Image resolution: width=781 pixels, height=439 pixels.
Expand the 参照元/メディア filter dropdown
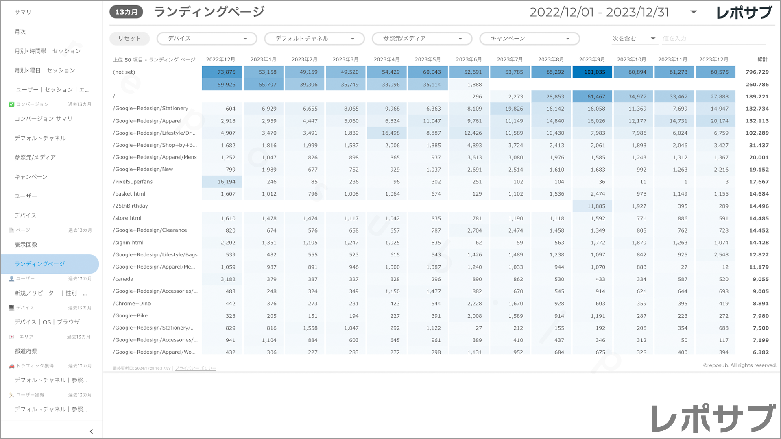(x=422, y=39)
